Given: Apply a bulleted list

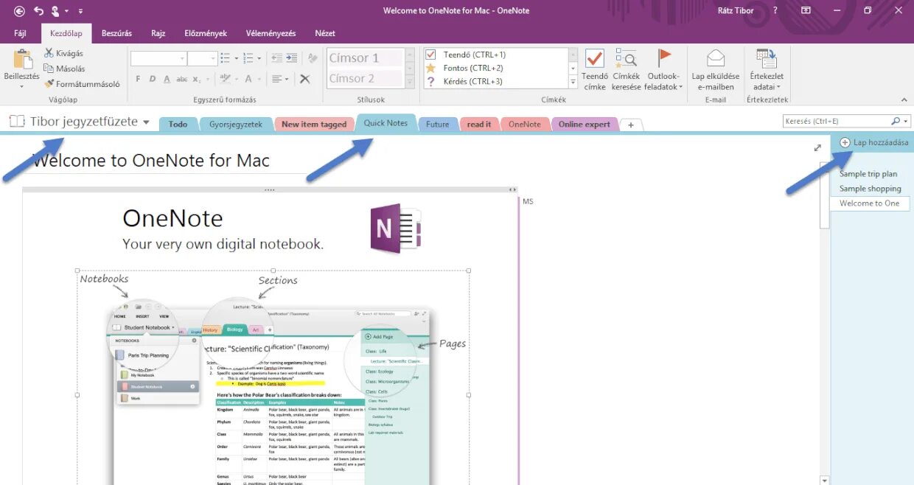Looking at the screenshot, I should click(x=226, y=58).
